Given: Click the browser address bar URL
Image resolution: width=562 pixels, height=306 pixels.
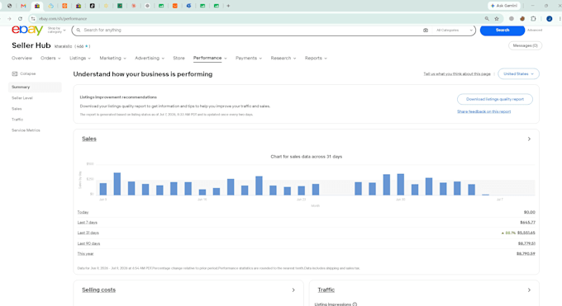Looking at the screenshot, I should pos(63,19).
